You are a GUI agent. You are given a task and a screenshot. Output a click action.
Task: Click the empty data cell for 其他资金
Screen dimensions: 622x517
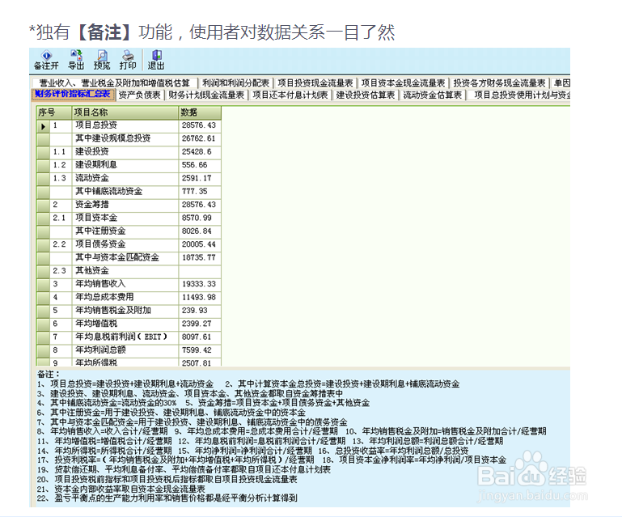pos(200,270)
